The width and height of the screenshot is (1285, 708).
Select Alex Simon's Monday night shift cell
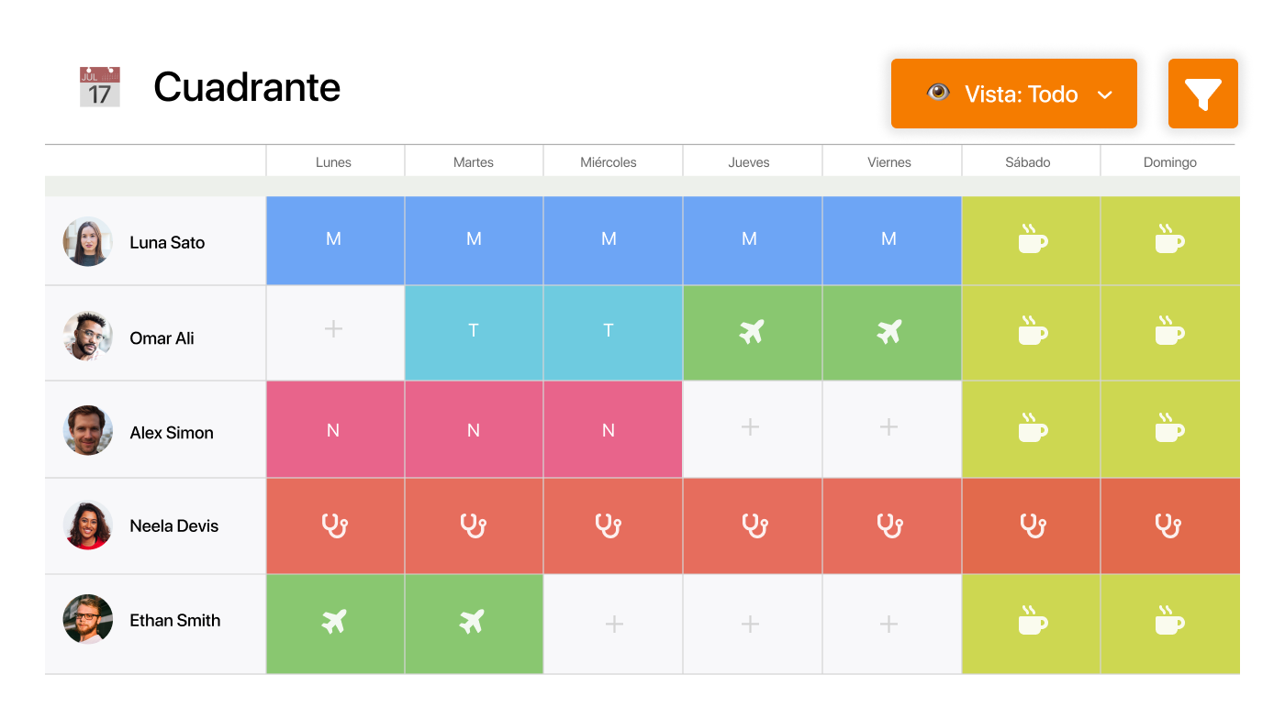tap(333, 430)
